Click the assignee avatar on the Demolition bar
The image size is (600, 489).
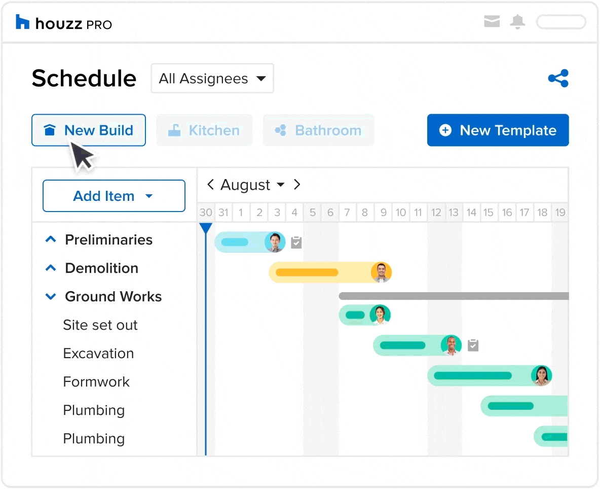pos(381,272)
